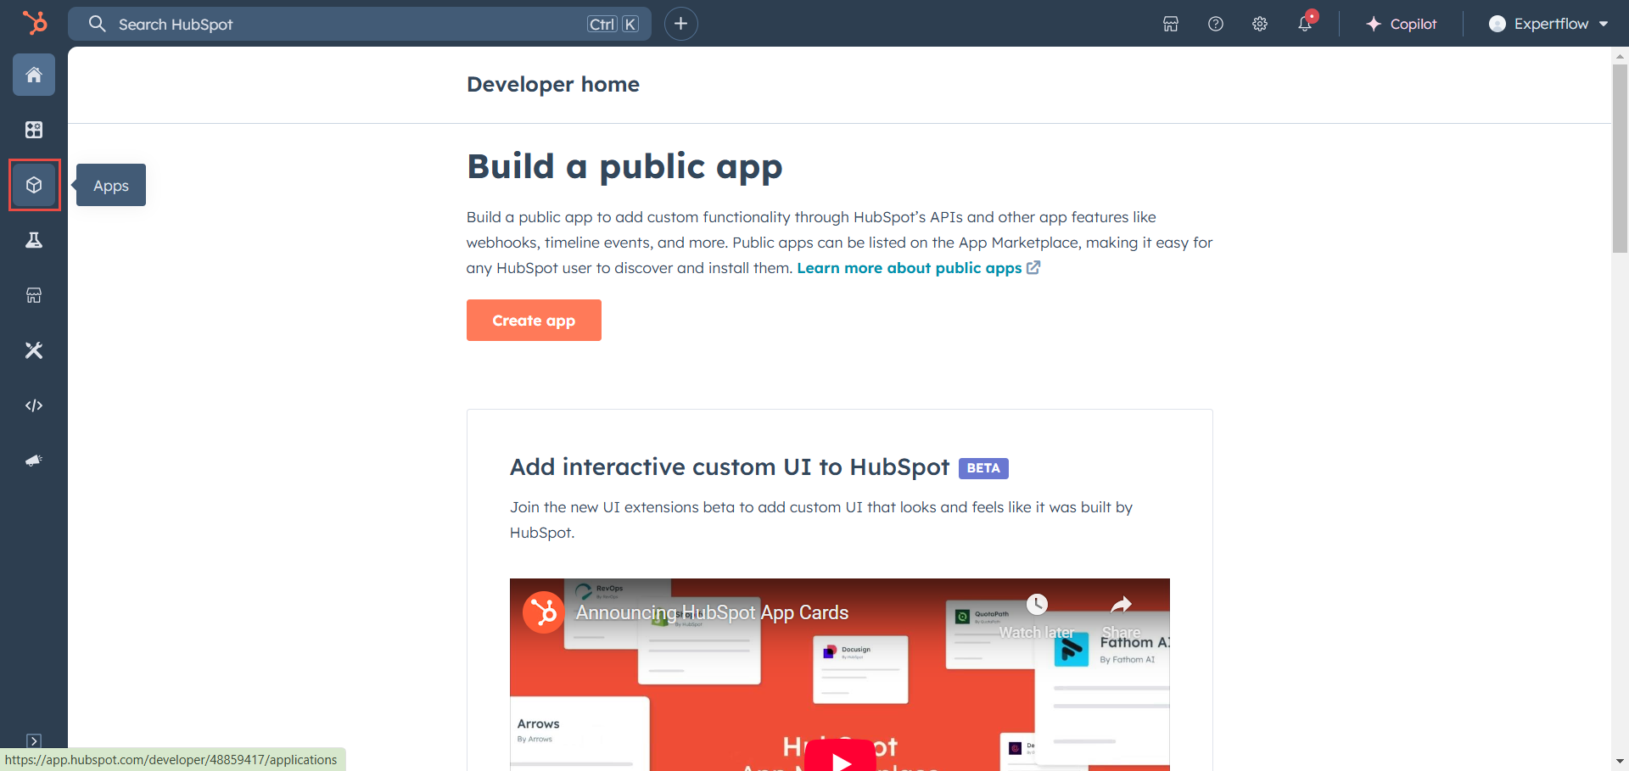Open the help question mark icon
This screenshot has height=771, width=1629.
(1215, 24)
